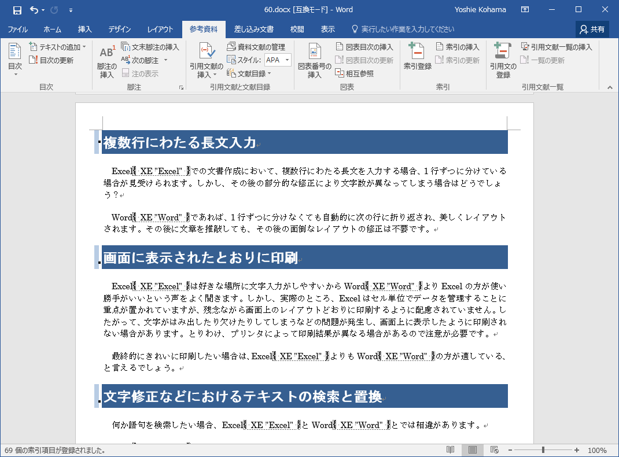This screenshot has width=619, height=457.
Task: Switch to Web Layout view icon
Action: pos(494,450)
